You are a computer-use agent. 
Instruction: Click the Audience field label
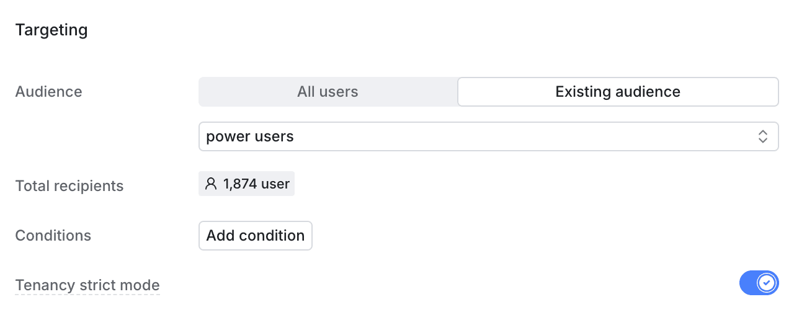48,92
